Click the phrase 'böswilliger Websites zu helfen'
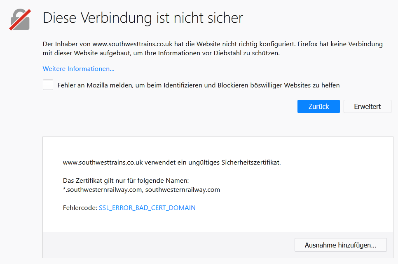This screenshot has height=264, width=398. coord(295,85)
